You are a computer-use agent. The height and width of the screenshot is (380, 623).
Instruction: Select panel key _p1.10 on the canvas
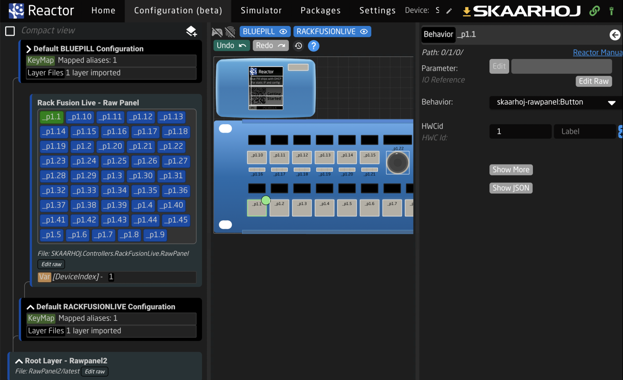click(x=257, y=157)
